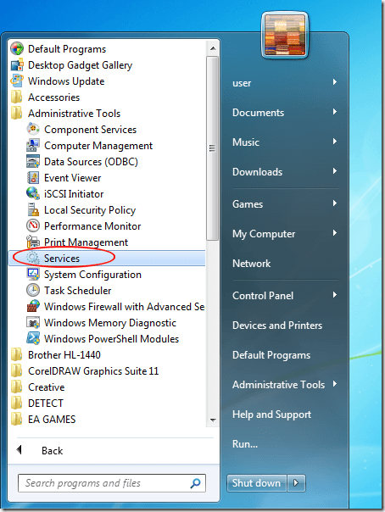Screen dimensions: 385x512
Task: Click the Data Sources (ODBC) icon
Action: pos(33,161)
